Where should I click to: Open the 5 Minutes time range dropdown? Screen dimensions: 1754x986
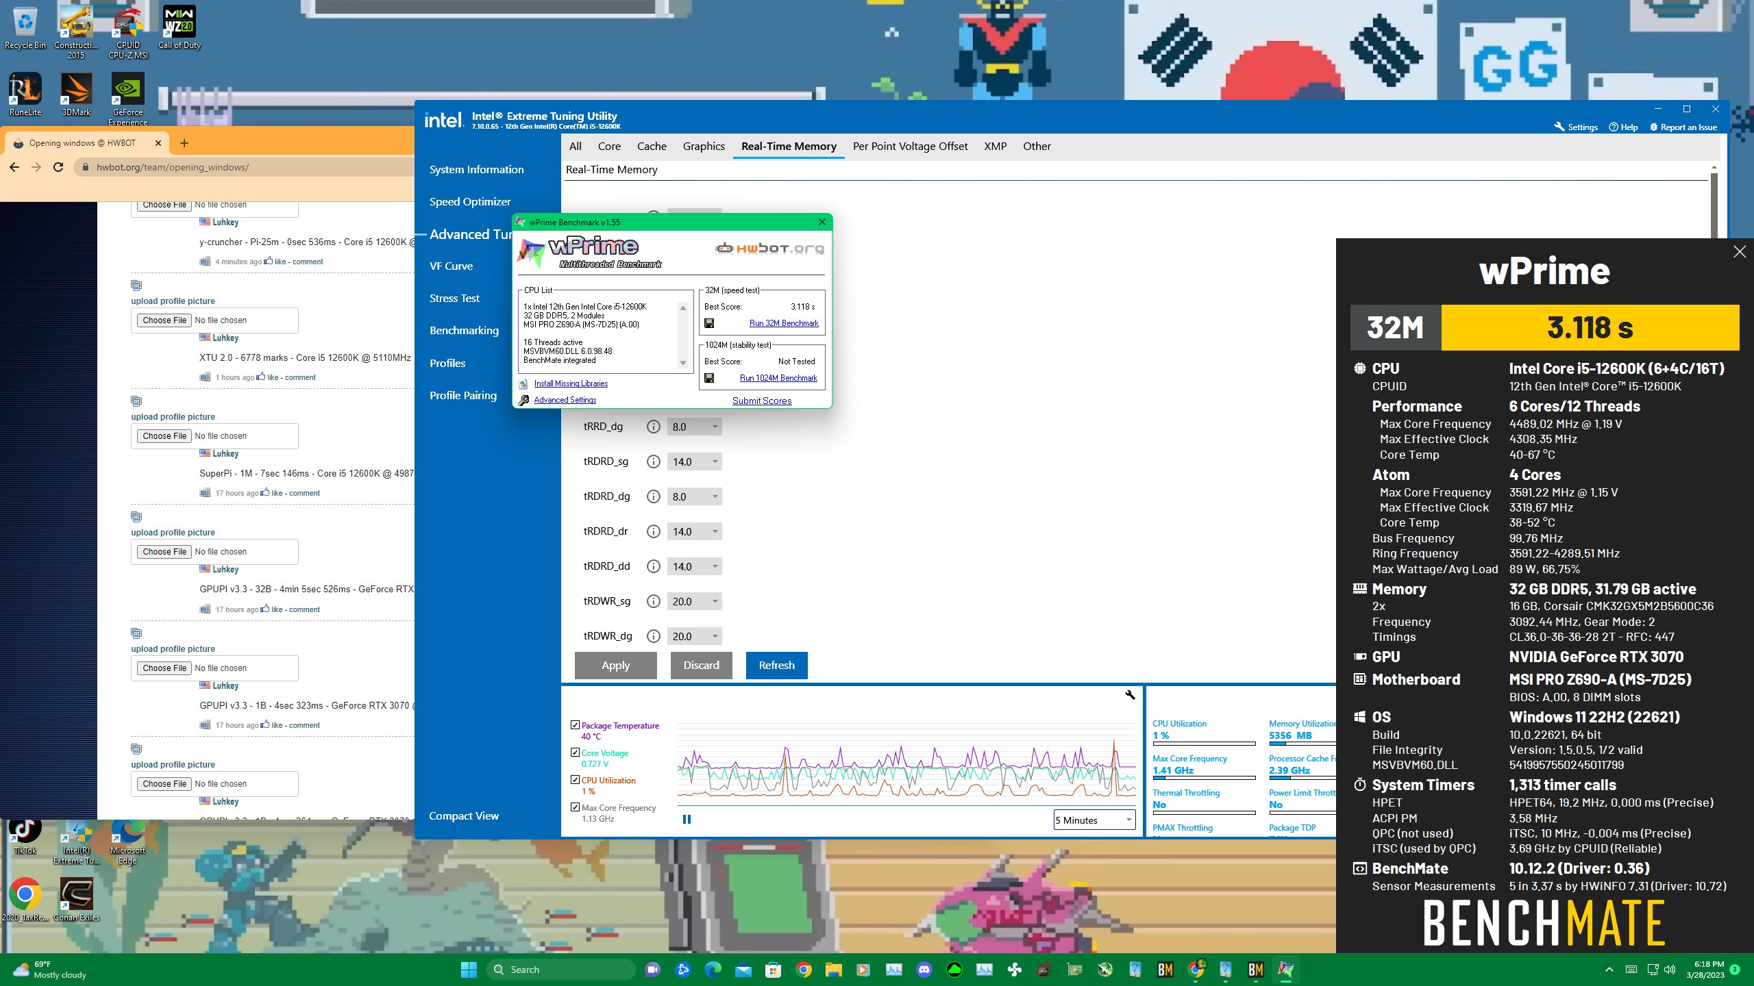click(x=1094, y=820)
